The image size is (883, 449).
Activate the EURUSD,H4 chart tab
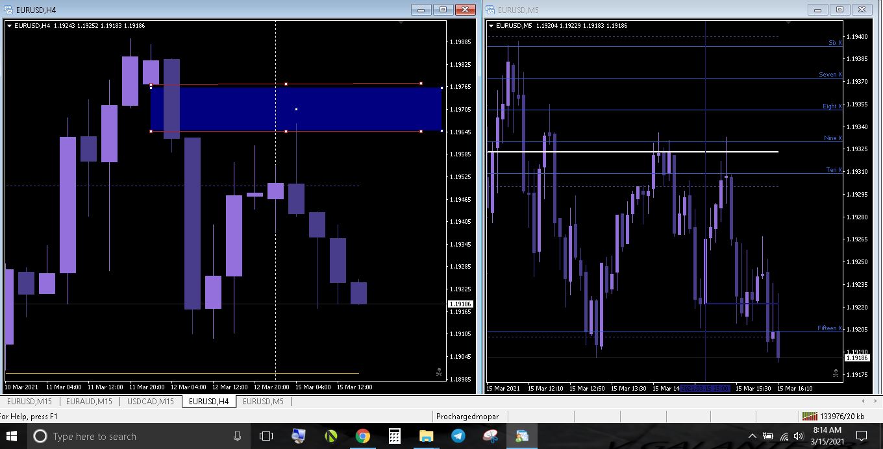click(x=208, y=402)
